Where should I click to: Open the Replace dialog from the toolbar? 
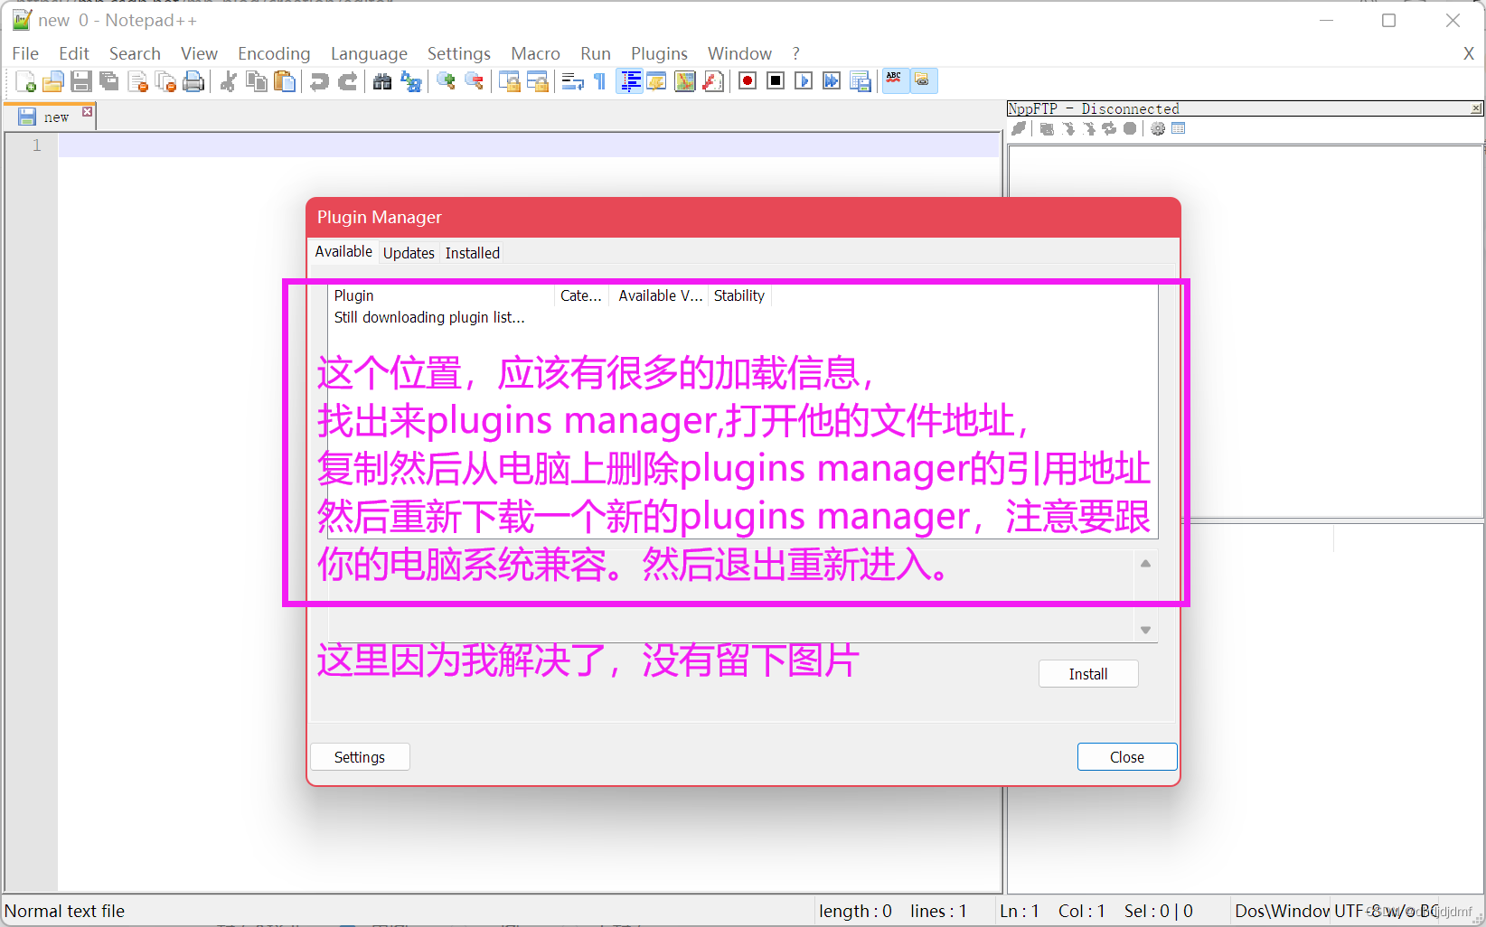point(411,80)
